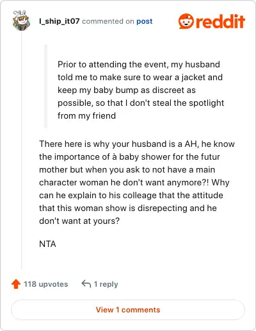Click the "NTA" verdict text
Screen dimensions: 256x331
pos(47,244)
